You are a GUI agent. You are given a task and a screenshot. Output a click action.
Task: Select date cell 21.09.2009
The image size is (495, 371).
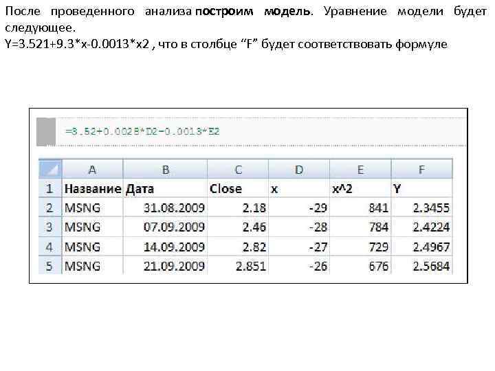[x=165, y=265]
